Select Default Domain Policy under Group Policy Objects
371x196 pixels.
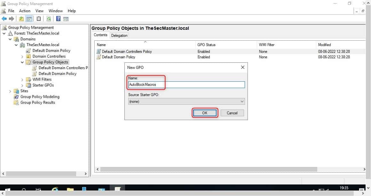coord(58,74)
